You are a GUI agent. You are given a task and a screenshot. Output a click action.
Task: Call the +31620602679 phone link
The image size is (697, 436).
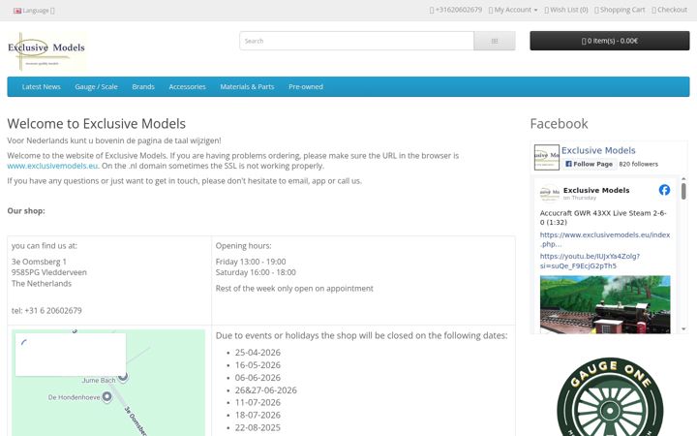tap(456, 10)
